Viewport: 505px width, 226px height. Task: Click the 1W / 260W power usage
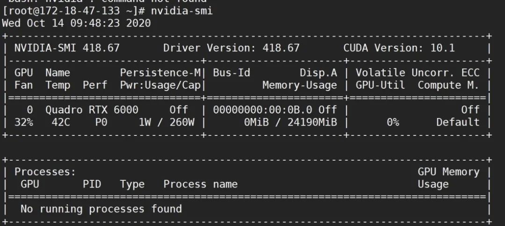coord(166,122)
